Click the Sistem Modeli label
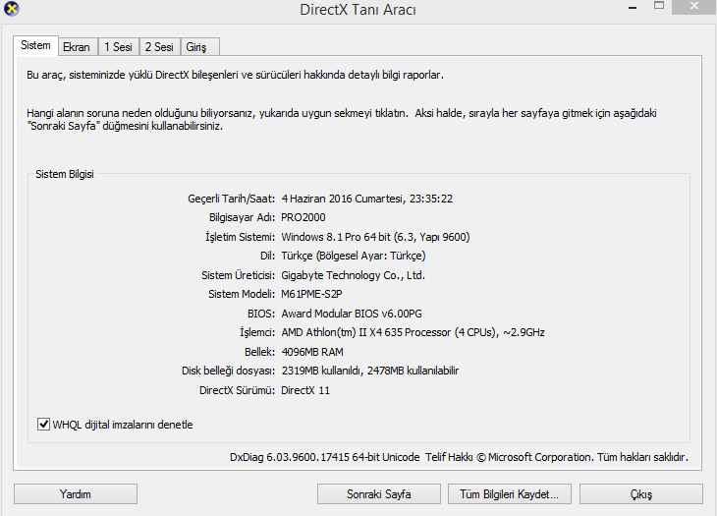 click(x=242, y=294)
